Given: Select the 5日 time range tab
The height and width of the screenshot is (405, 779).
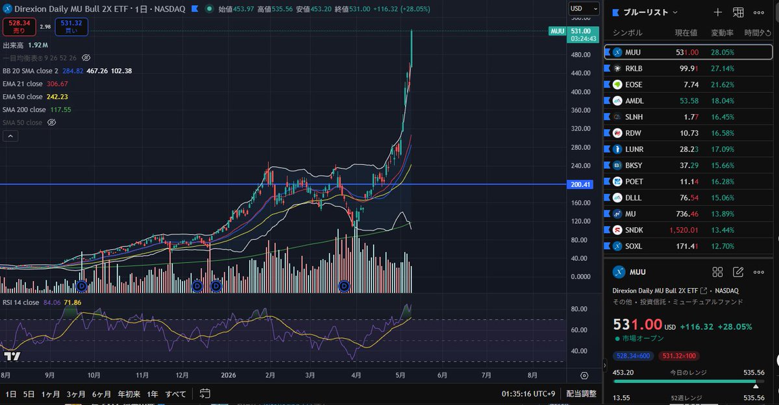Looking at the screenshot, I should 29,393.
